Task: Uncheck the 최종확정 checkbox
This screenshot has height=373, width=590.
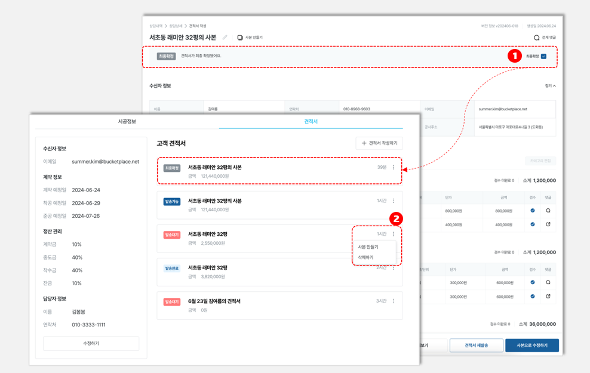Action: click(x=543, y=57)
